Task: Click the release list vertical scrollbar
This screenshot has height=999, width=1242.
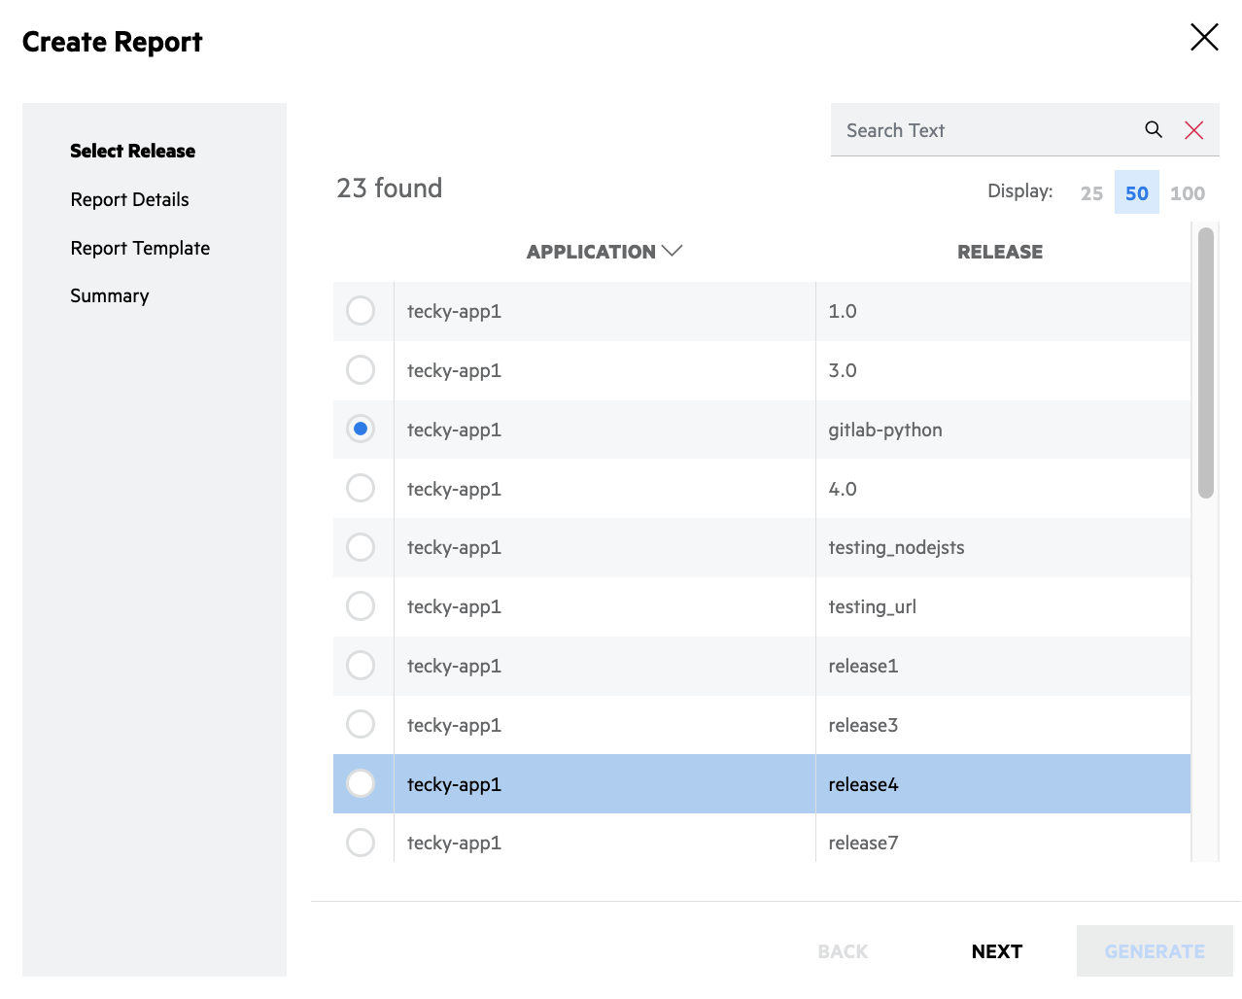Action: click(x=1205, y=362)
